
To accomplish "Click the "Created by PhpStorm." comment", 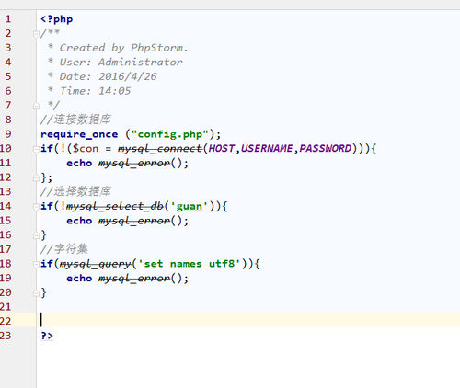I will click(123, 48).
